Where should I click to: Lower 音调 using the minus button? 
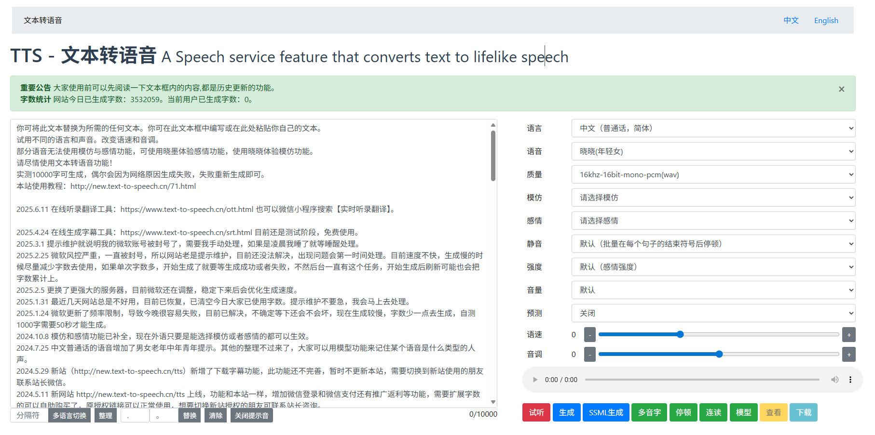pyautogui.click(x=589, y=355)
